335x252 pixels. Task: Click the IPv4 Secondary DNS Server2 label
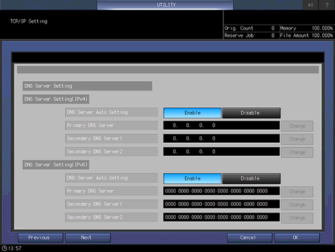pos(111,151)
